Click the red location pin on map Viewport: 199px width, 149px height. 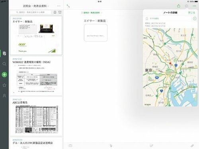click(170, 64)
